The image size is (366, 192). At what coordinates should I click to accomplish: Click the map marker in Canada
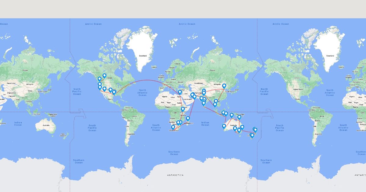pos(104,76)
